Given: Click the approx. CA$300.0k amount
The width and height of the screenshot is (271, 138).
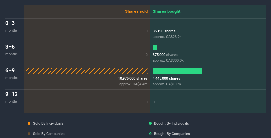Looking at the screenshot, I should point(168,60).
